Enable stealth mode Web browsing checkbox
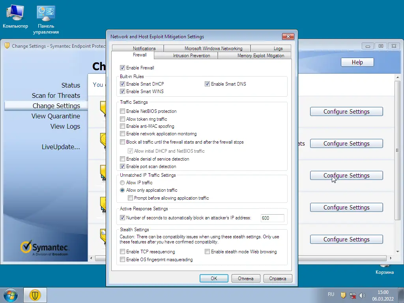The width and height of the screenshot is (404, 303). point(207,252)
